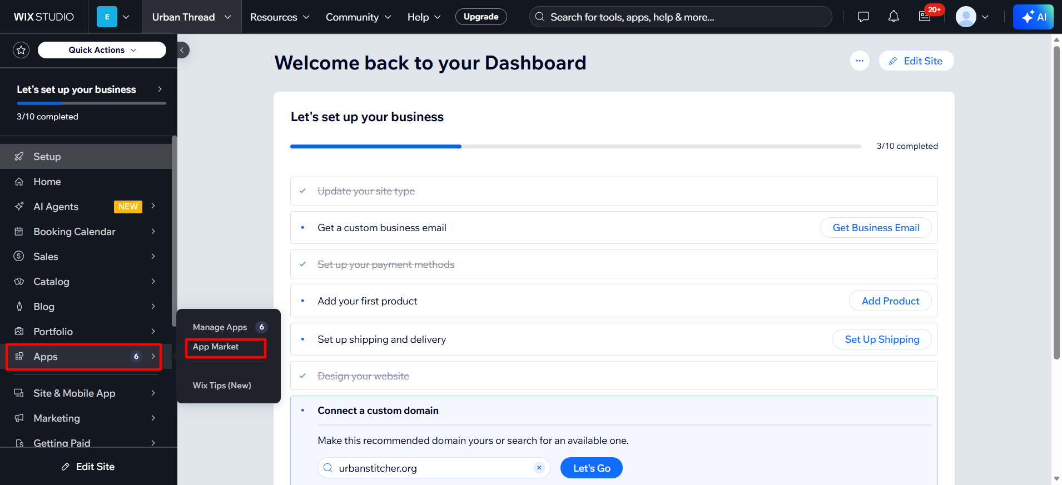Expand the AI Agents submenu arrow

pos(153,206)
